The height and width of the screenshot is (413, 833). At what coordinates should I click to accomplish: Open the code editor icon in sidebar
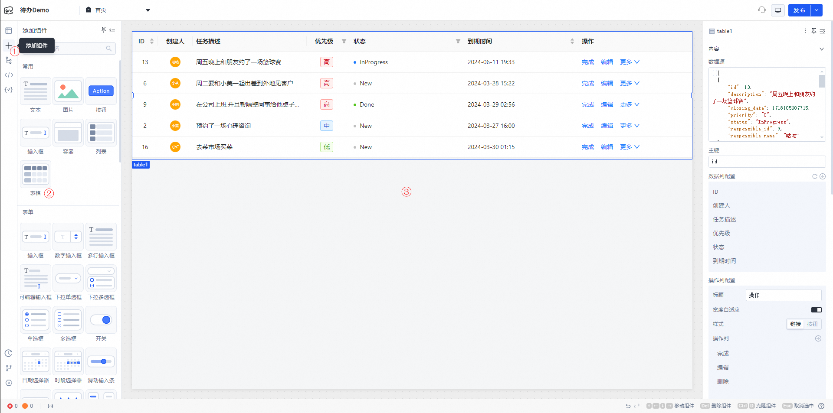click(9, 75)
